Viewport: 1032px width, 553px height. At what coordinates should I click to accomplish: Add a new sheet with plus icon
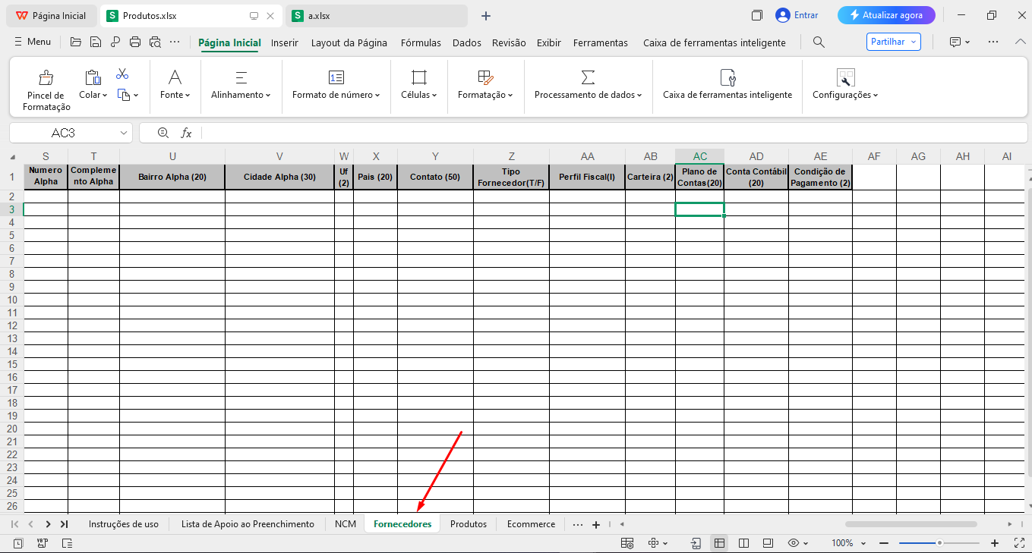(596, 524)
